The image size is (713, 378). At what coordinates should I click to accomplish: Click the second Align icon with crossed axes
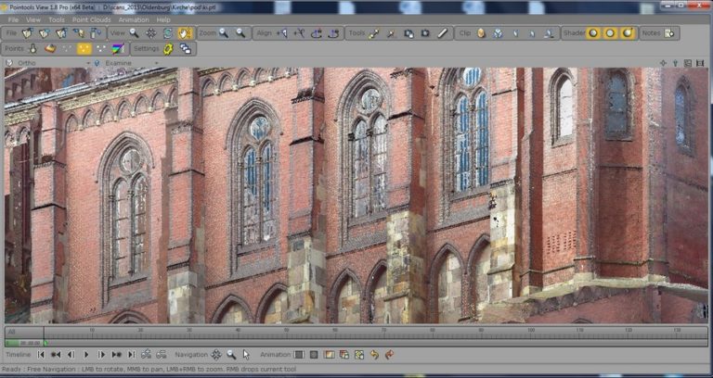[x=299, y=33]
